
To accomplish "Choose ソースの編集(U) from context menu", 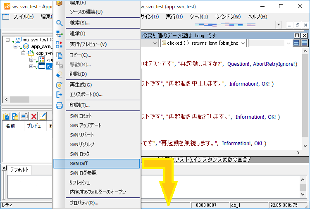I will [x=86, y=12].
